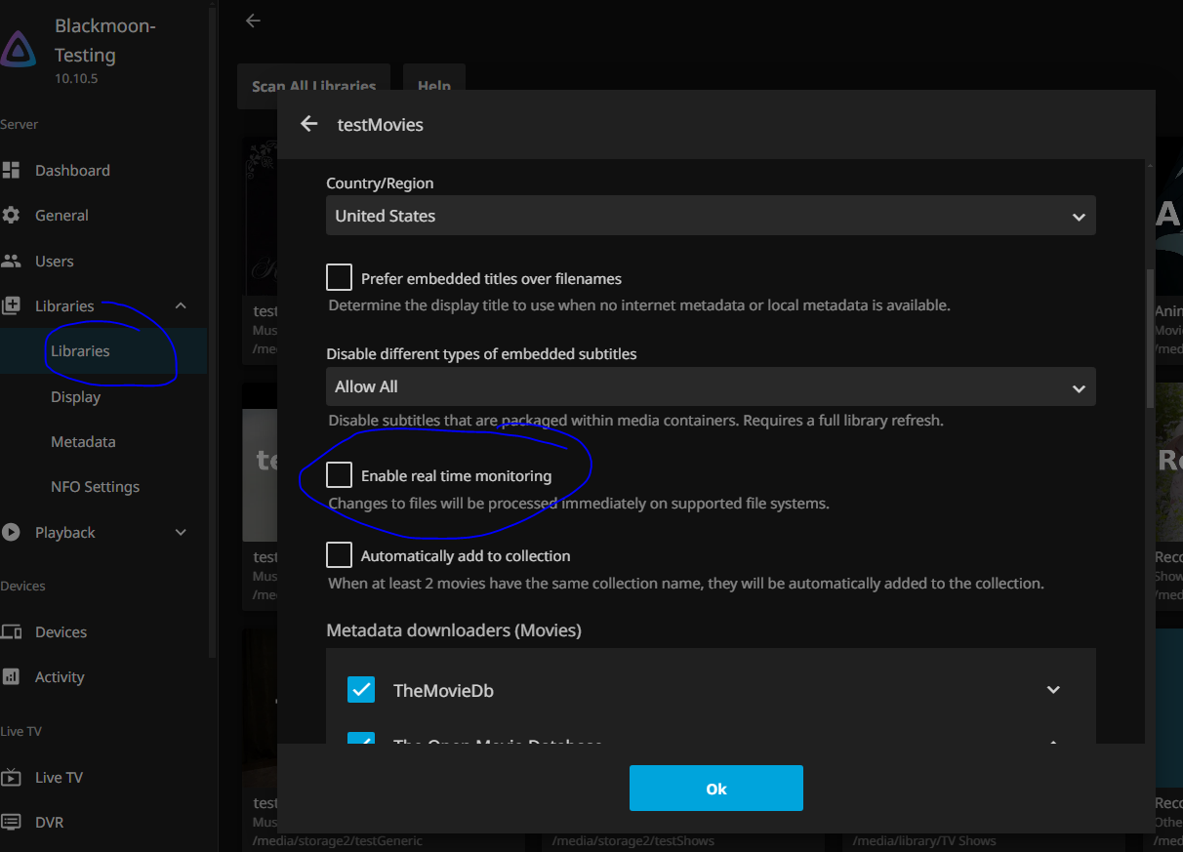Check Prefer embedded titles over filenames
1183x852 pixels.
point(339,278)
